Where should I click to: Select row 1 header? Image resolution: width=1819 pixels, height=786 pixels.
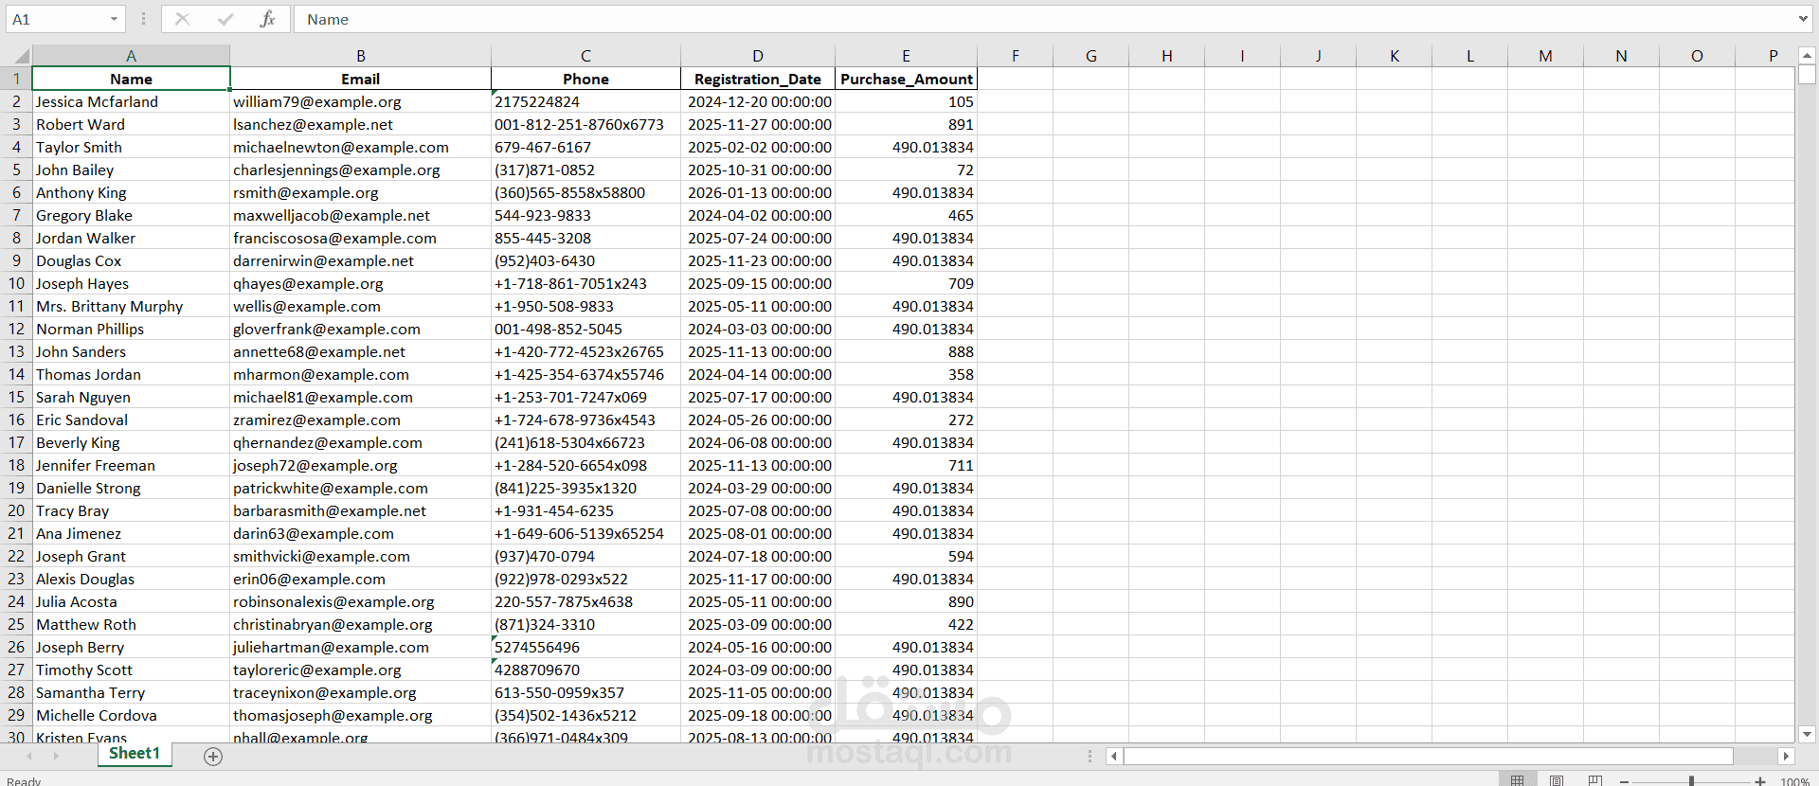pyautogui.click(x=16, y=79)
